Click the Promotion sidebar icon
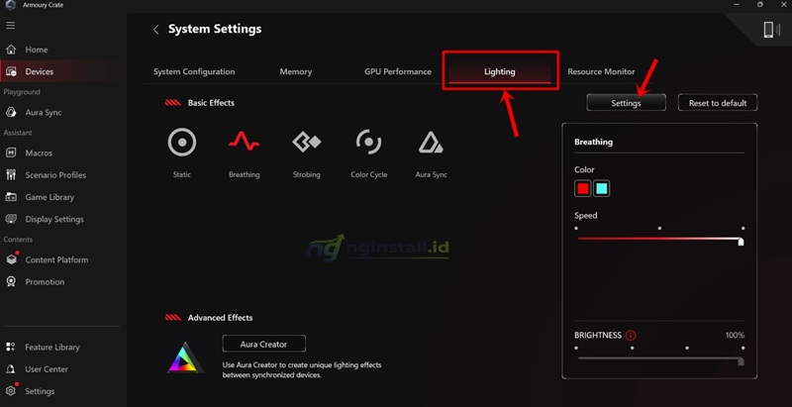Viewport: 792px width, 407px height. pyautogui.click(x=11, y=282)
